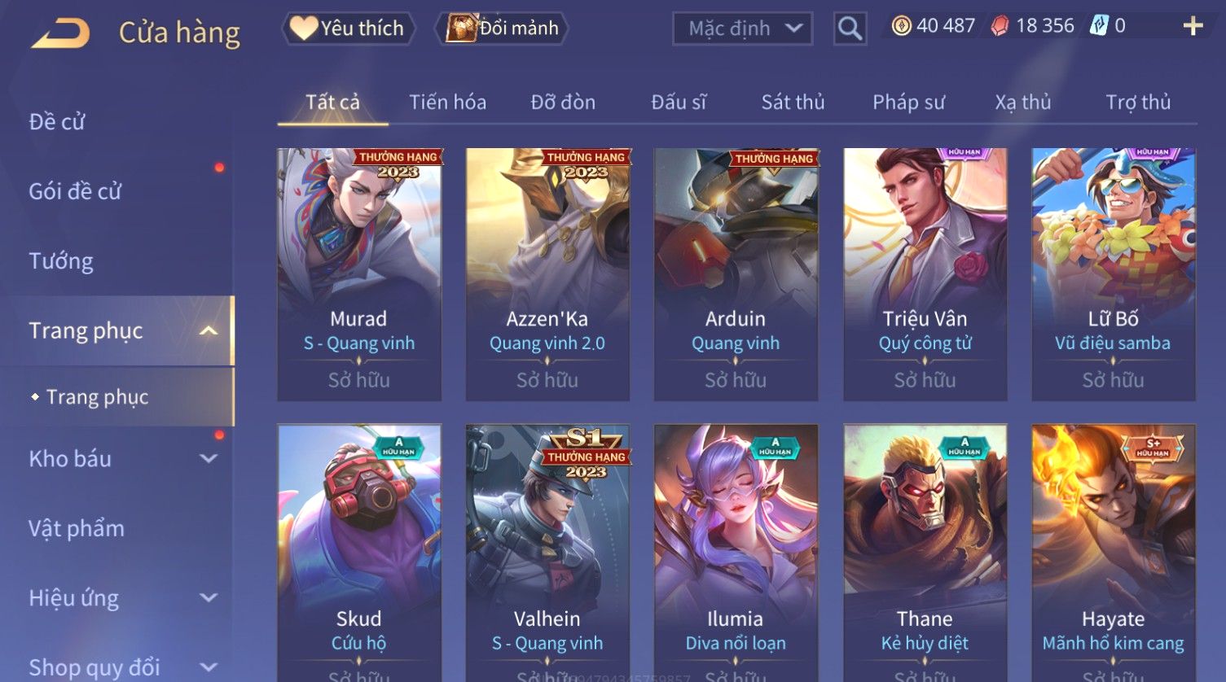Open the Lữ Bố Vũ điệu samba skin
Screen dimensions: 1226x682
coord(1114,274)
